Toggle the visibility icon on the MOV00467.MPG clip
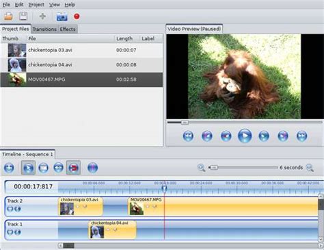Image resolution: width=324 pixels, height=250 pixels. click(148, 206)
